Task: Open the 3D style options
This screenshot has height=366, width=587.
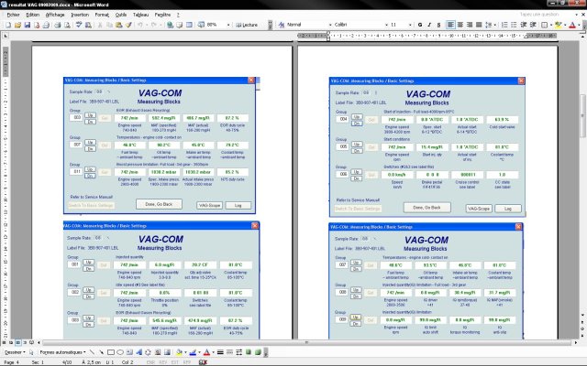Action: coord(258,352)
